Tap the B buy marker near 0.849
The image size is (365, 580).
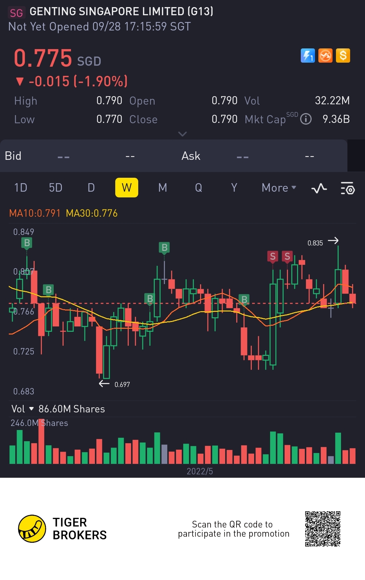click(27, 243)
